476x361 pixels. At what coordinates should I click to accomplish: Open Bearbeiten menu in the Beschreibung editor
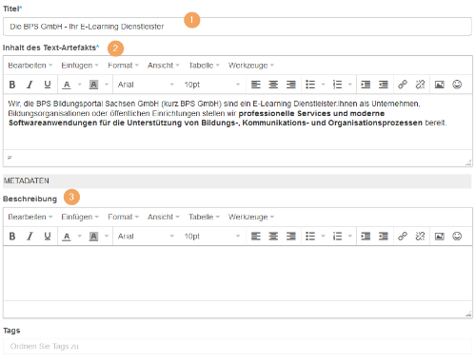(30, 217)
